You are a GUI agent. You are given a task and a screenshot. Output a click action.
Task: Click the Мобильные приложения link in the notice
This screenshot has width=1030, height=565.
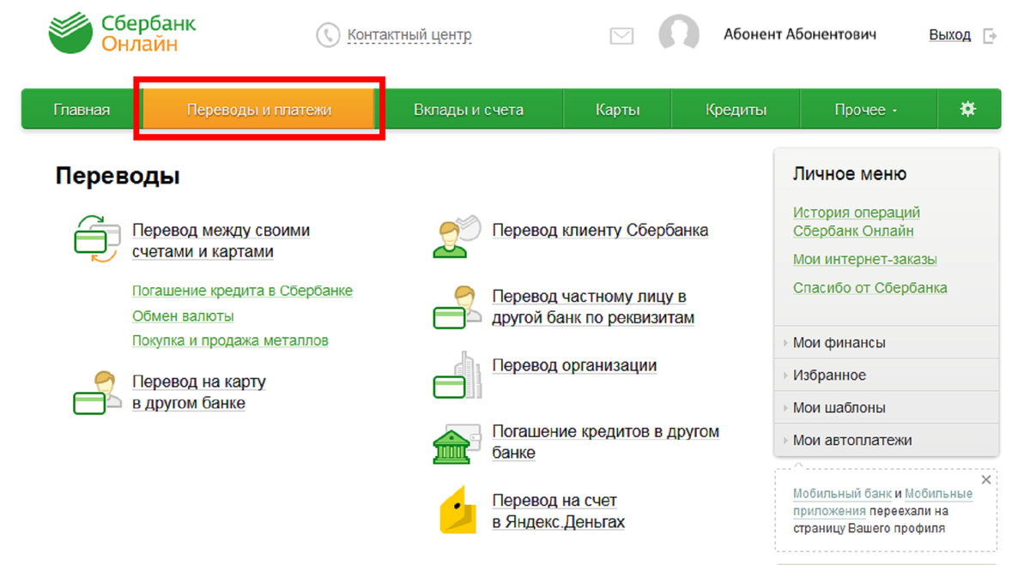[x=883, y=502]
